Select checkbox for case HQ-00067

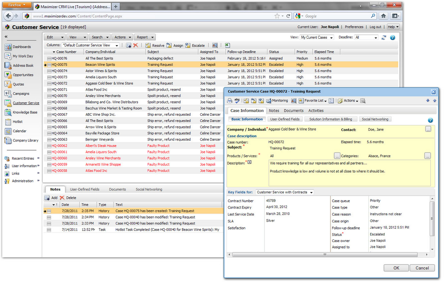49,115
